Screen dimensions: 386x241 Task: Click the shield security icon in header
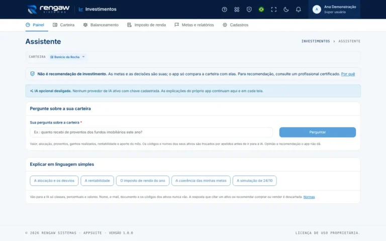tap(249, 10)
